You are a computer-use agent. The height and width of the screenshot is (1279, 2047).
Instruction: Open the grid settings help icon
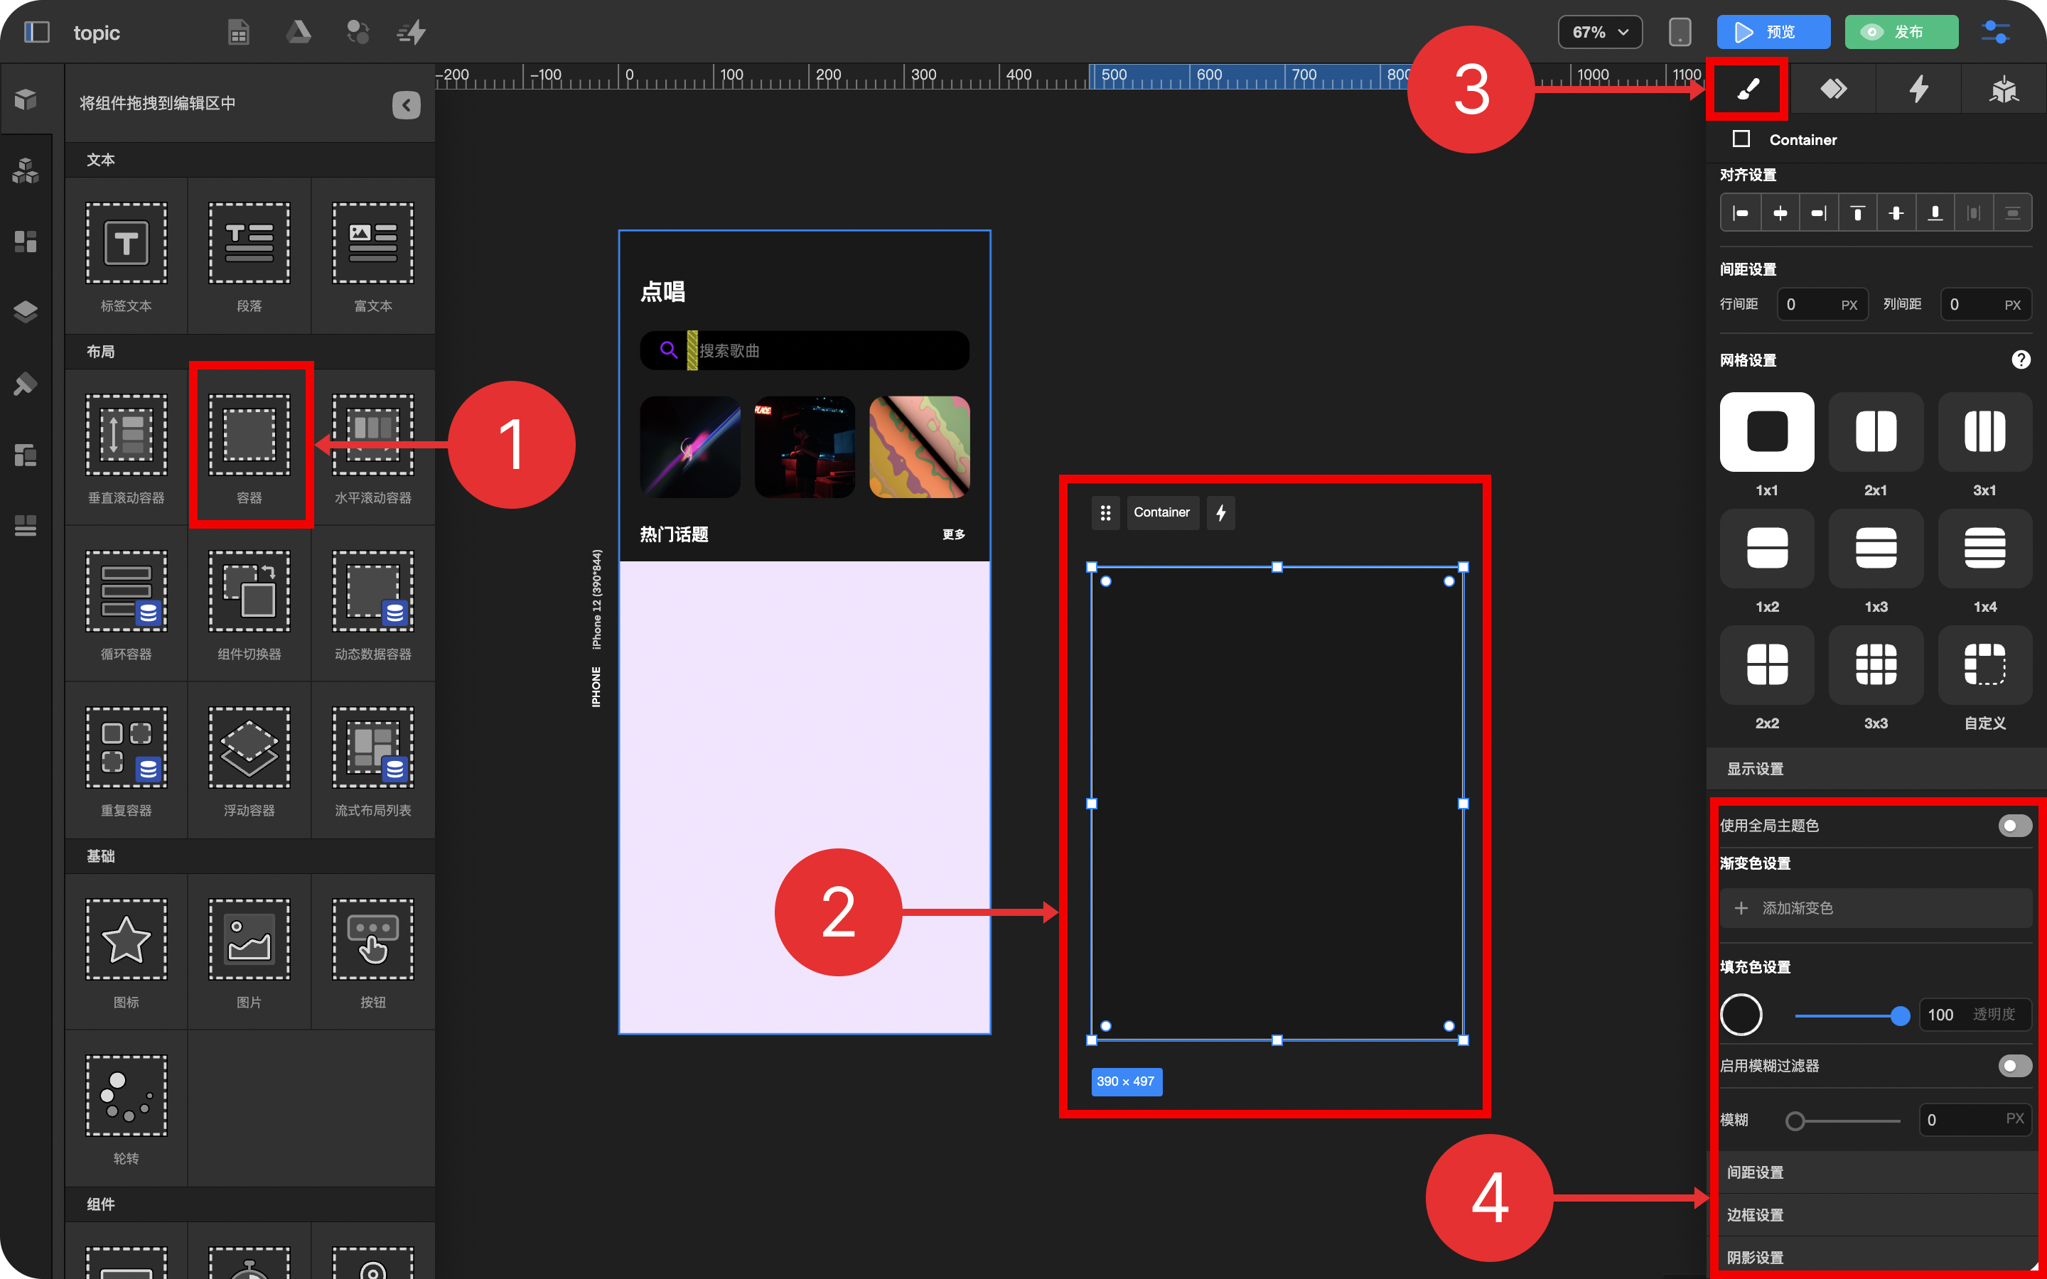[2020, 360]
